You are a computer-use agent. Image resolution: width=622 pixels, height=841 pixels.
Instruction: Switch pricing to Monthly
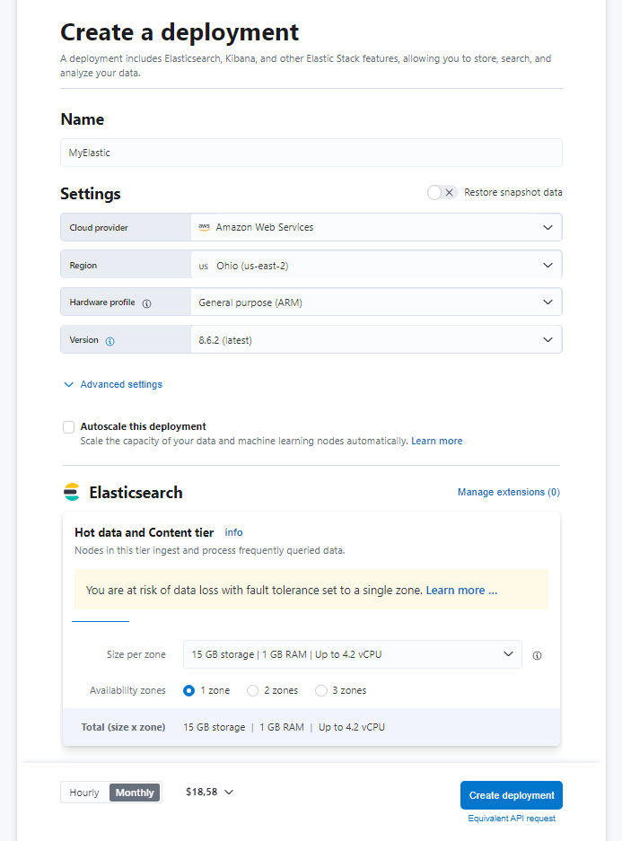pos(135,793)
